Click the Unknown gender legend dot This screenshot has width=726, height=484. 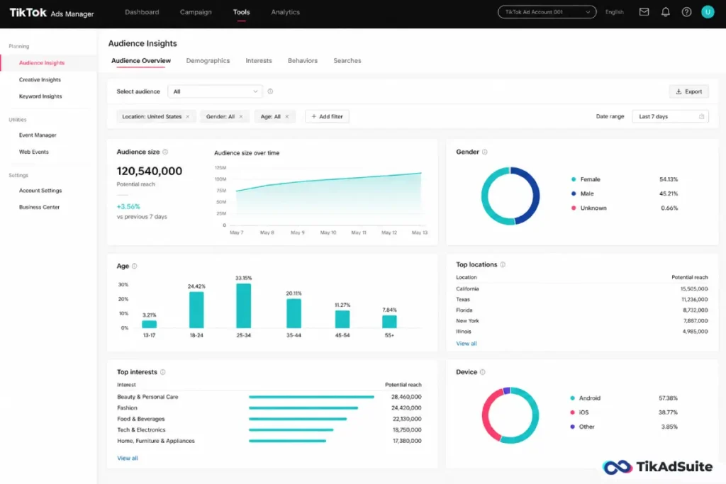tap(573, 208)
